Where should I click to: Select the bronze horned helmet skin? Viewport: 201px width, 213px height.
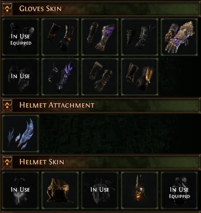tap(60, 190)
